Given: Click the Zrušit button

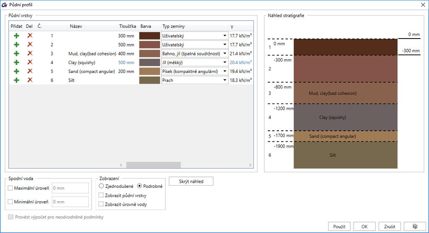Looking at the screenshot, I should click(x=390, y=226).
